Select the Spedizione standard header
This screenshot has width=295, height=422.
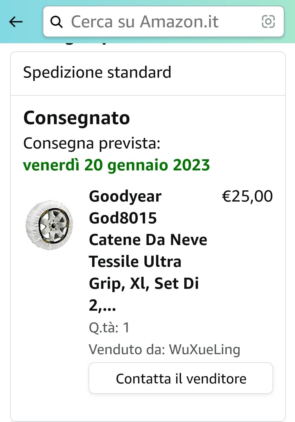pos(97,72)
